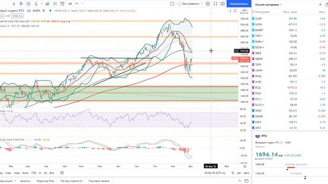Image resolution: width=328 pixels, height=184 pixels.
Task: Click the black 1743 crosshair price label
Action: pos(244,51)
